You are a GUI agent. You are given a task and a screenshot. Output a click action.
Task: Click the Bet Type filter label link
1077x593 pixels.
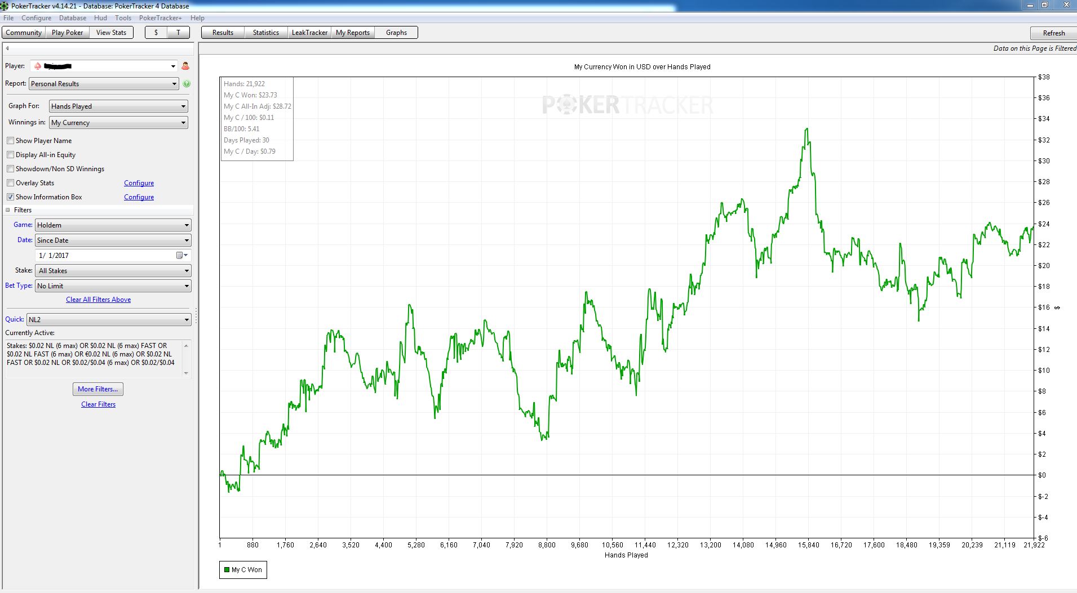19,286
